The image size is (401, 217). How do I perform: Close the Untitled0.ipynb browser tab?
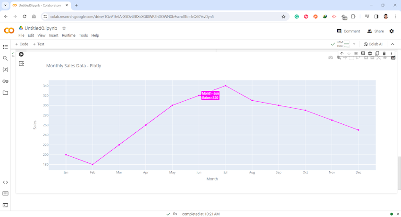(x=67, y=5)
